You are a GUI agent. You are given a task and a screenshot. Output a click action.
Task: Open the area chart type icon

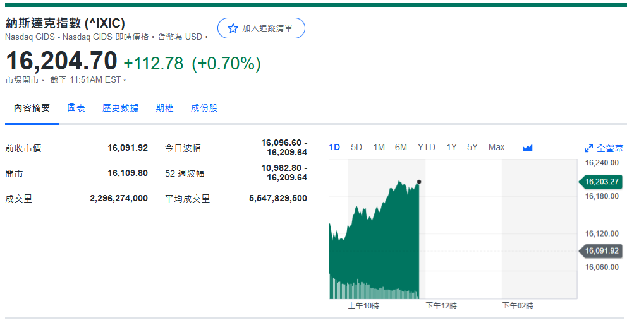[x=528, y=148]
